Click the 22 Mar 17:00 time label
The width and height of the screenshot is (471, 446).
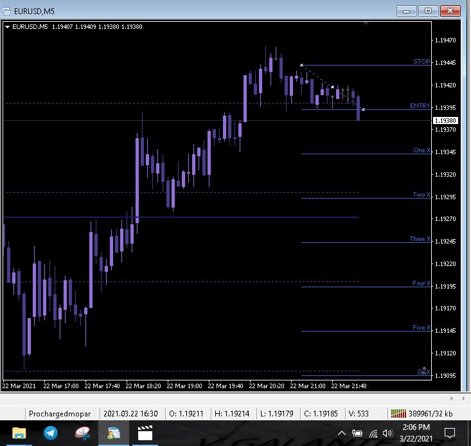(x=61, y=386)
